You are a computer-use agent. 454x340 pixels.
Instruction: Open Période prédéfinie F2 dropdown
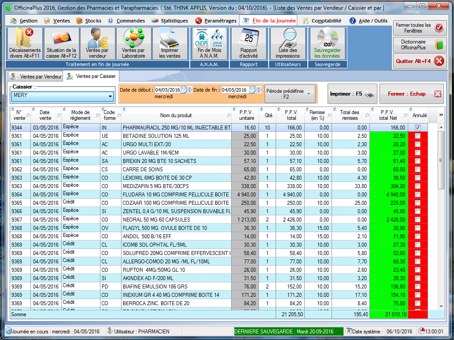pos(290,94)
